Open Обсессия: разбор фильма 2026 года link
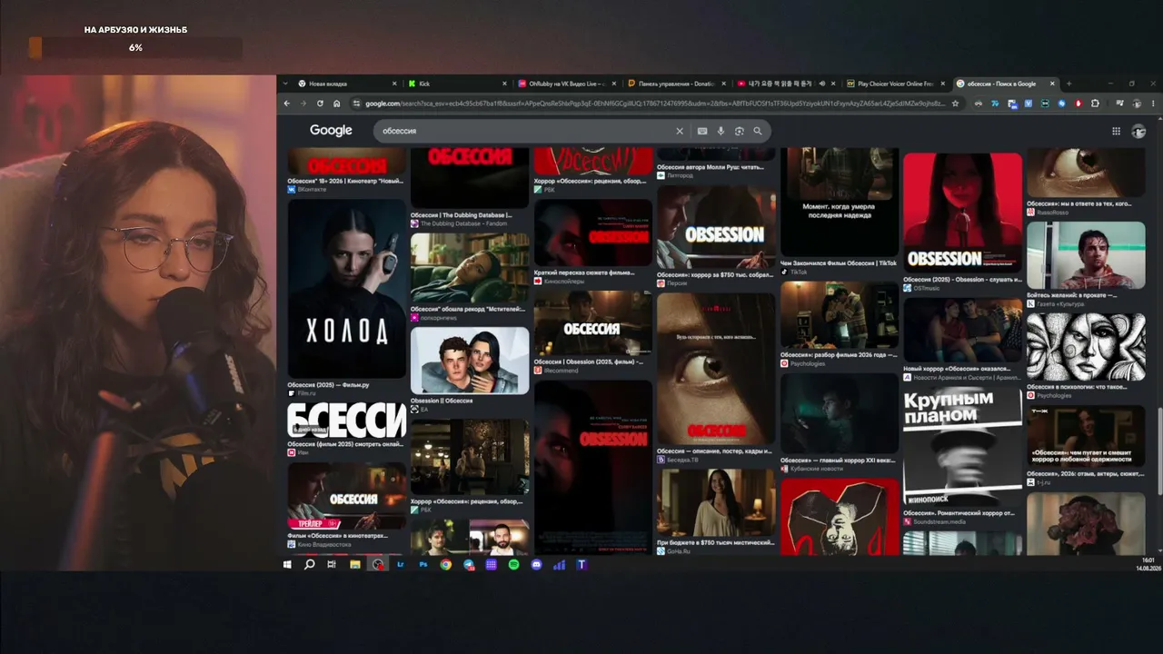1163x654 pixels. [839, 355]
